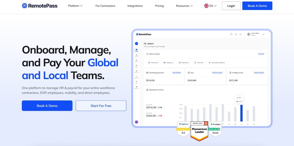Click the $374,230 Upcoming payments amount
Viewport: 294px width, 146px height.
[x=150, y=80]
